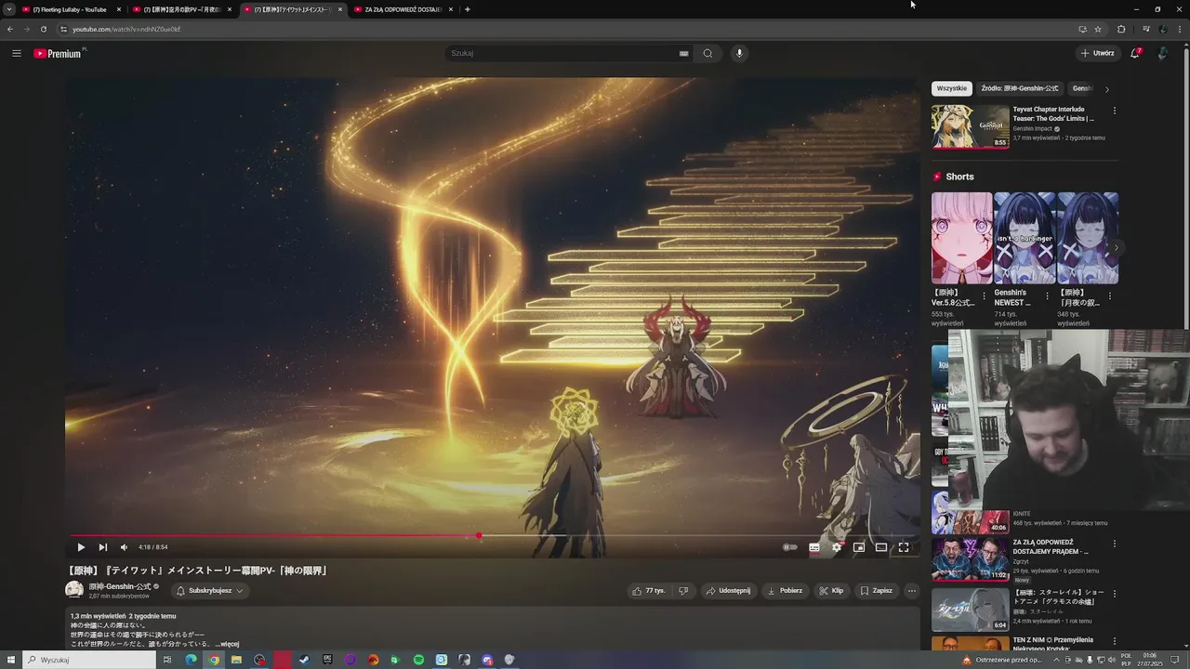This screenshot has height=669, width=1190.
Task: Open the account avatar menu
Action: [1162, 53]
